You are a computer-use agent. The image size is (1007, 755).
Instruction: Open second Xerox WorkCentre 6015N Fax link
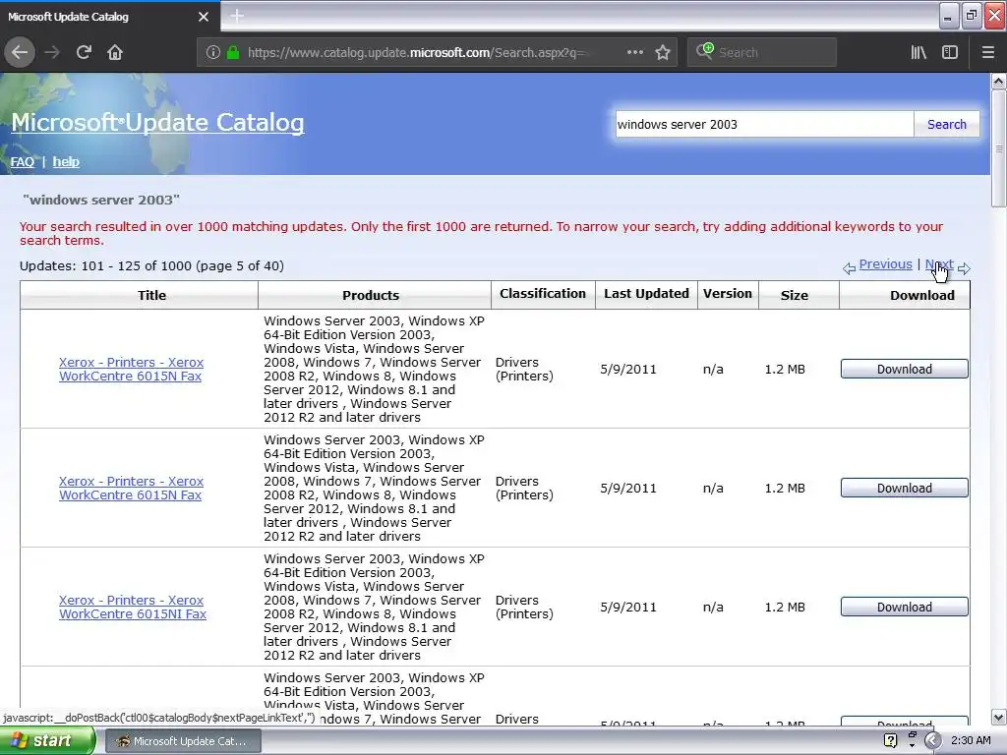[x=131, y=488]
